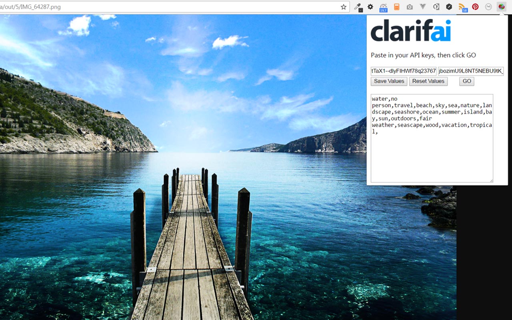Viewport: 512px width, 320px height.
Task: Click the gear settings extension icon
Action: click(x=370, y=7)
